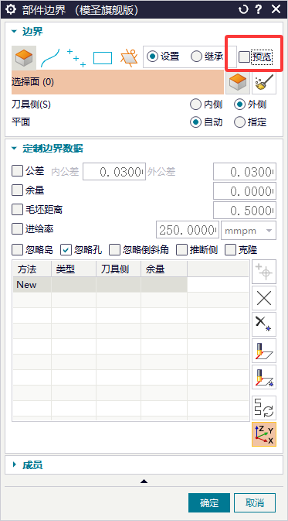Enable the 余量 checkbox
The width and height of the screenshot is (288, 521).
pyautogui.click(x=17, y=190)
